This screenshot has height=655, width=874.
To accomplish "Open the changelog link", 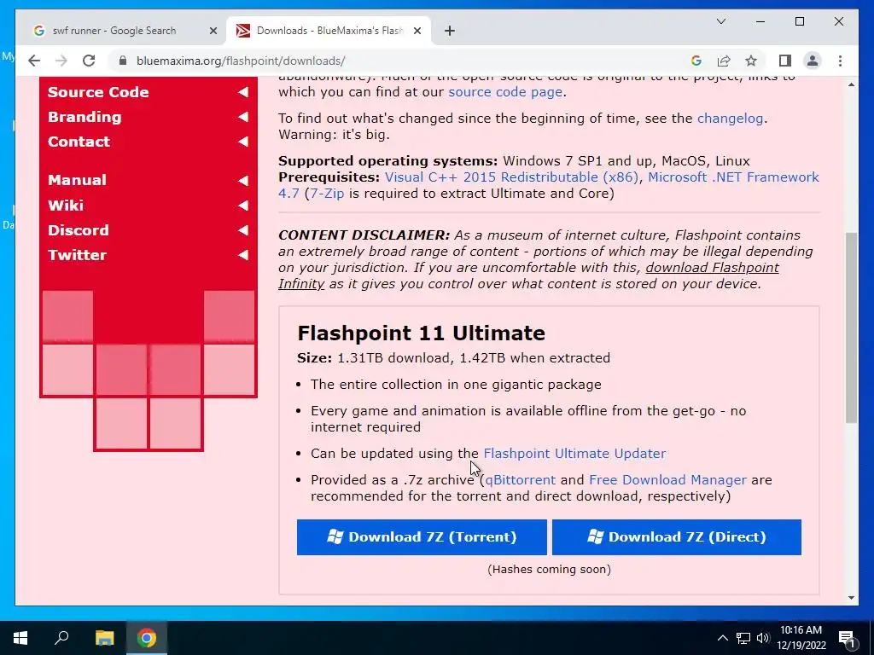I will (730, 118).
